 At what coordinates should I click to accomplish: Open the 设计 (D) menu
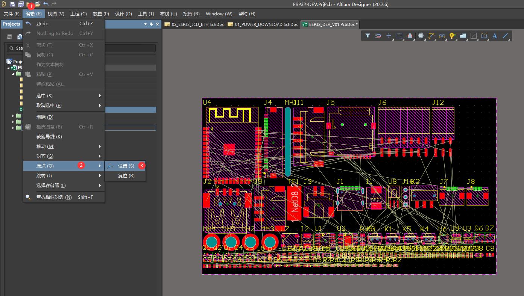coord(123,14)
